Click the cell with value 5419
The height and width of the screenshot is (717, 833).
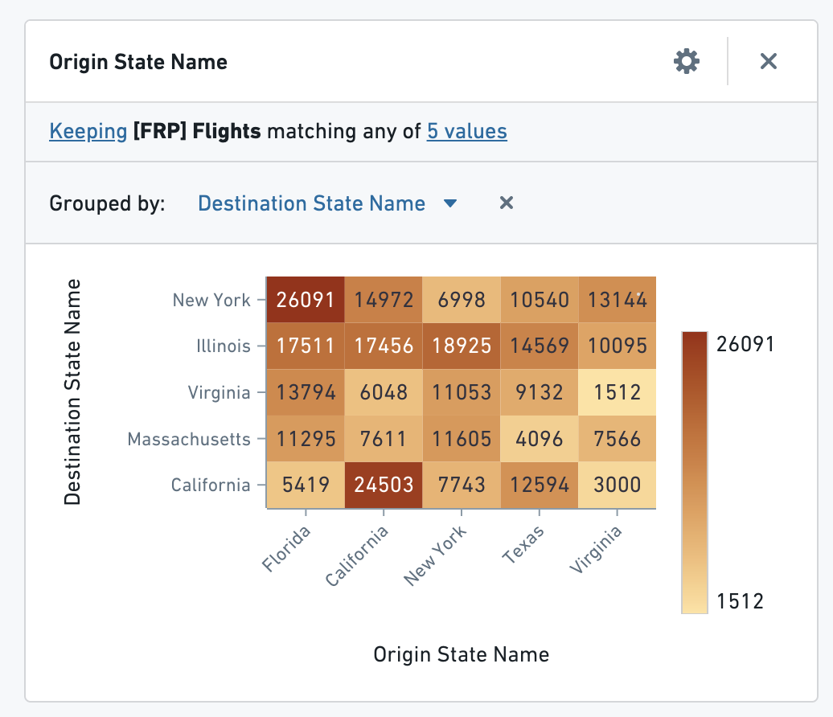tap(306, 485)
